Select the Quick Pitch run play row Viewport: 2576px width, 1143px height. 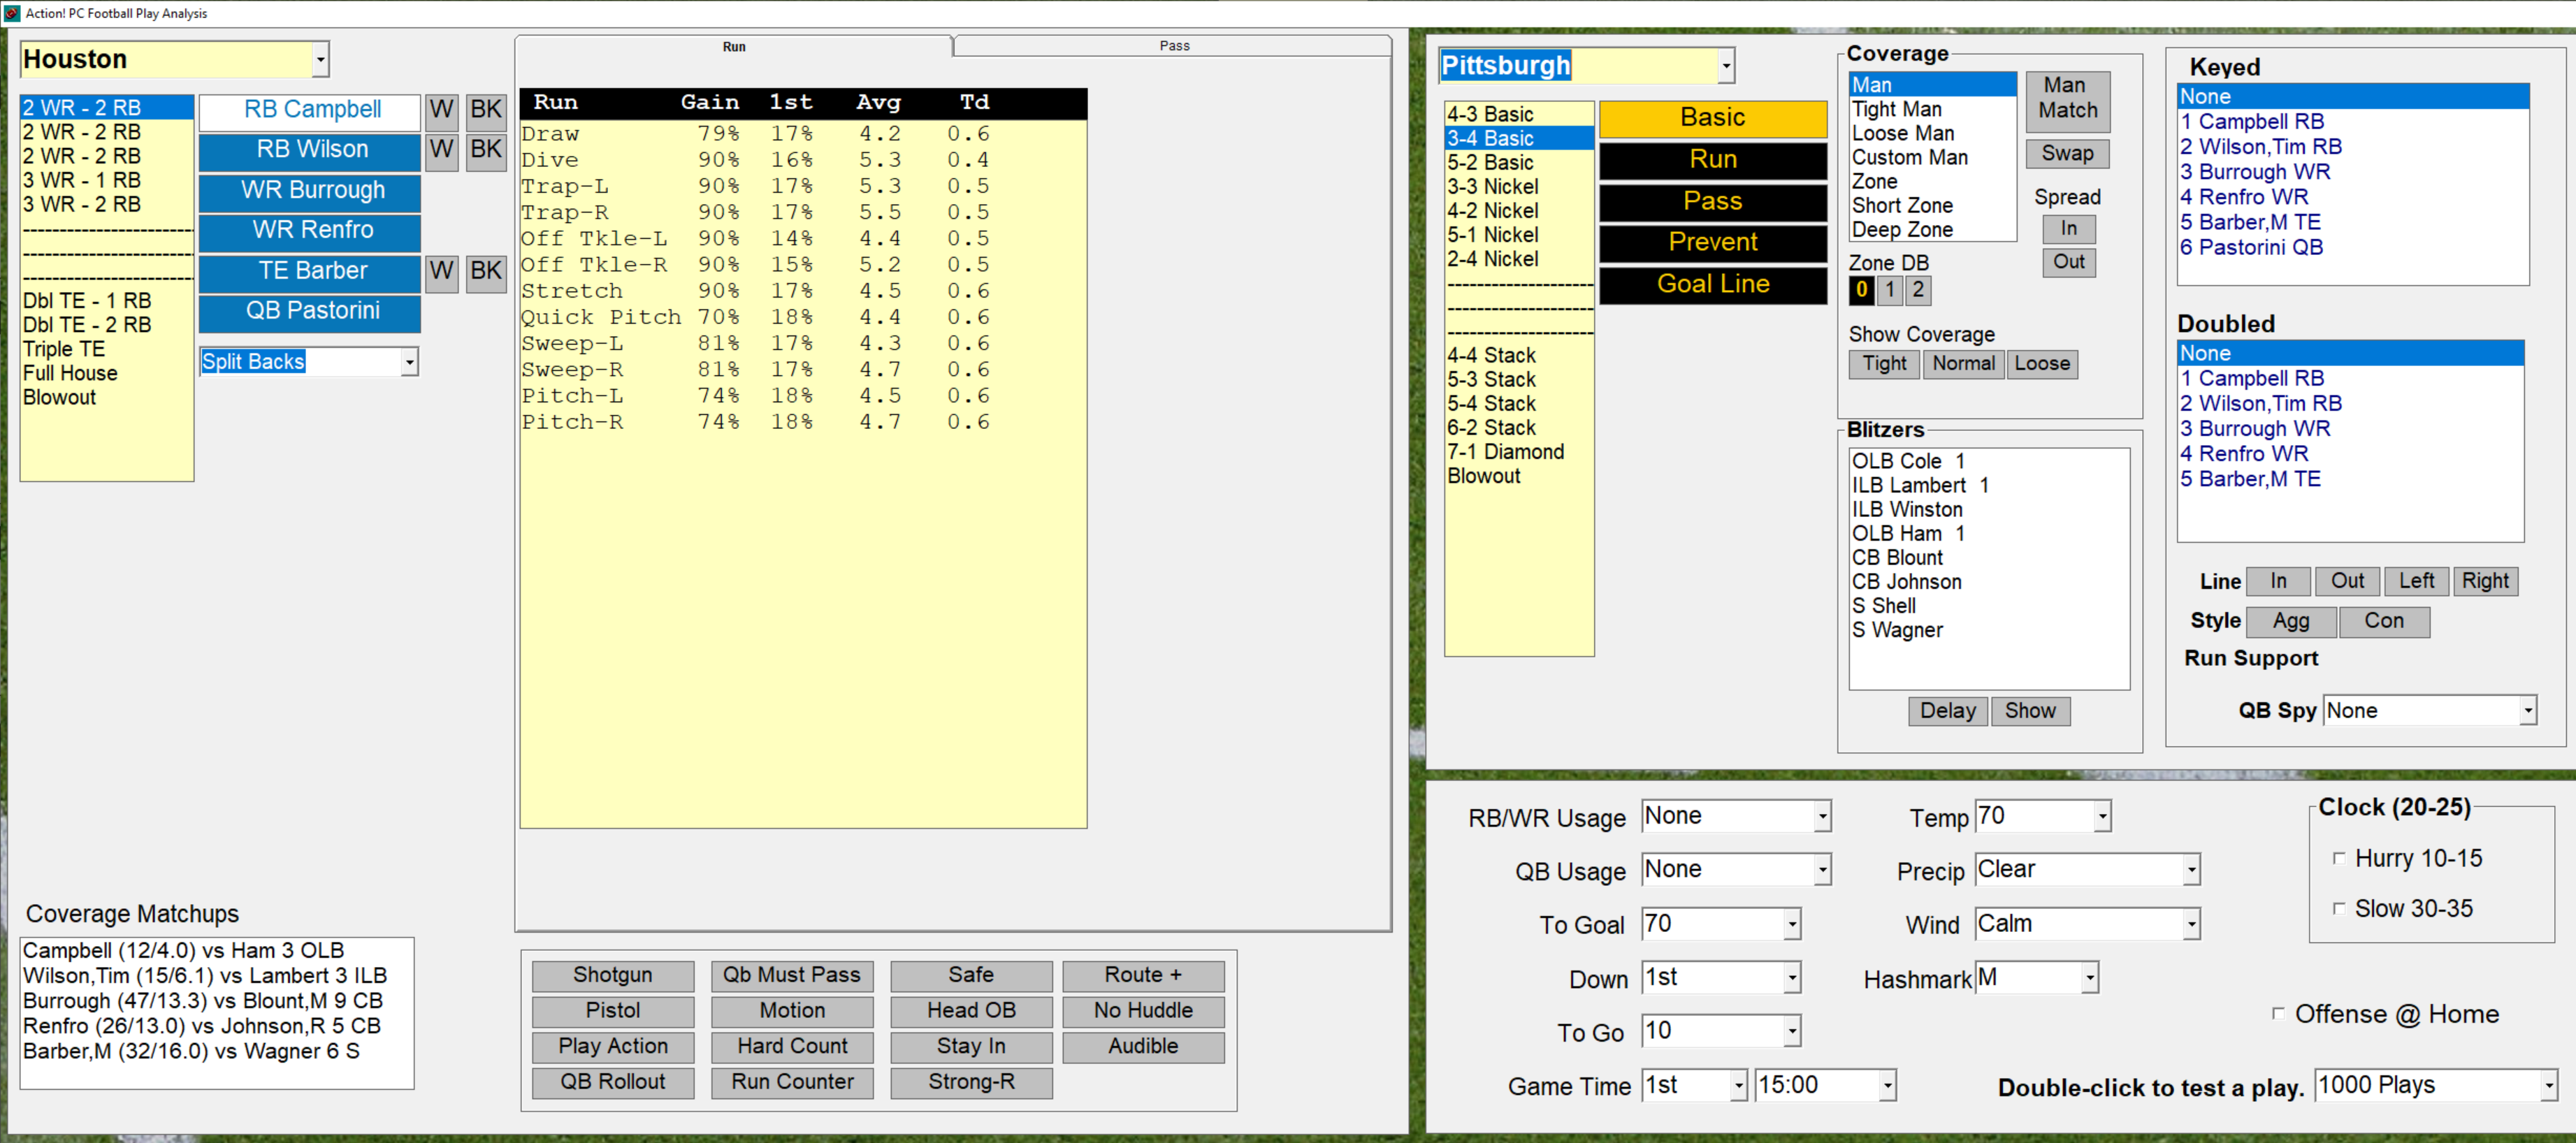point(802,317)
